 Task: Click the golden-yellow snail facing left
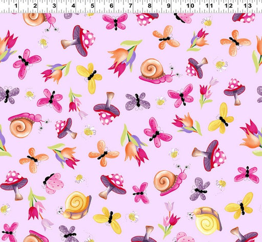pos(74,206)
